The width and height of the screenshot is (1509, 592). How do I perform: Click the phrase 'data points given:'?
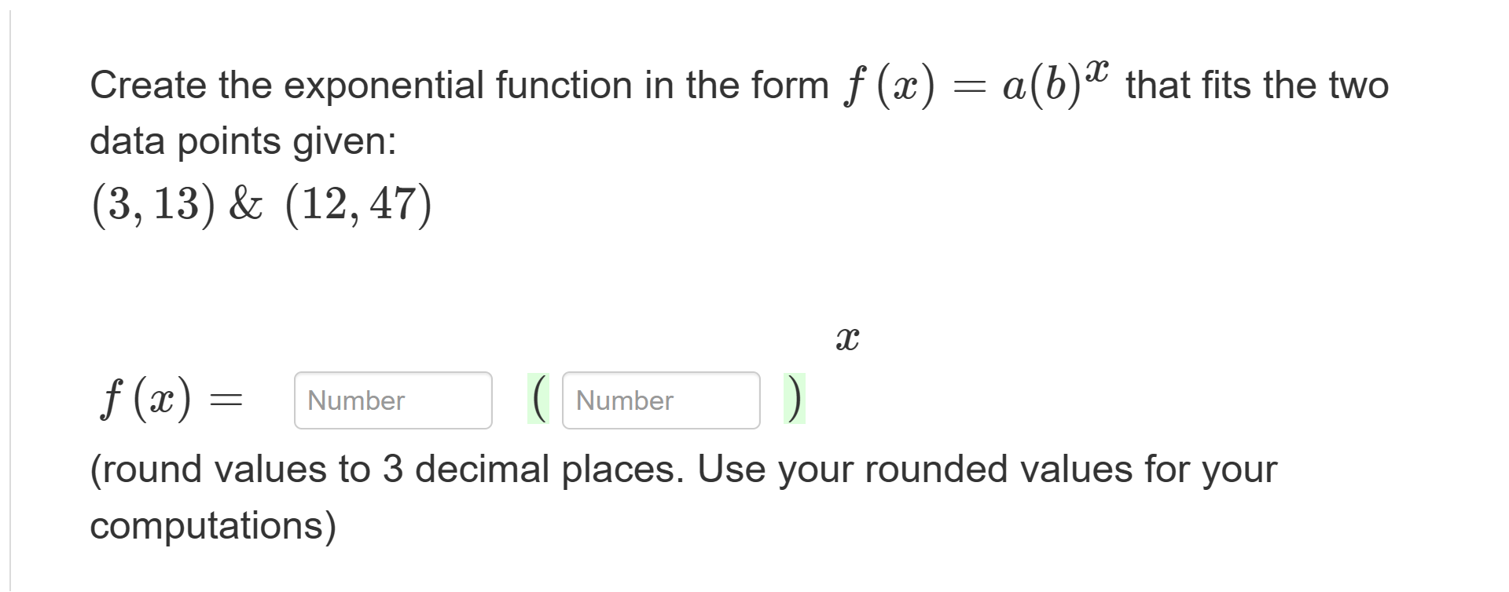(x=244, y=142)
